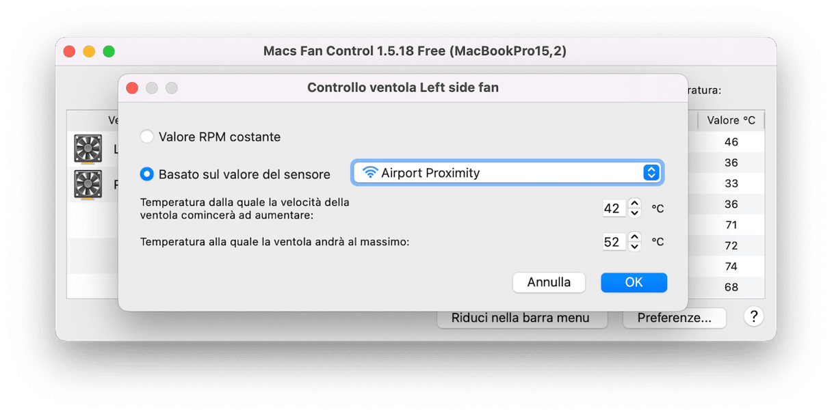
Task: Increase the maximum temperature with the up arrow
Action: 635,236
